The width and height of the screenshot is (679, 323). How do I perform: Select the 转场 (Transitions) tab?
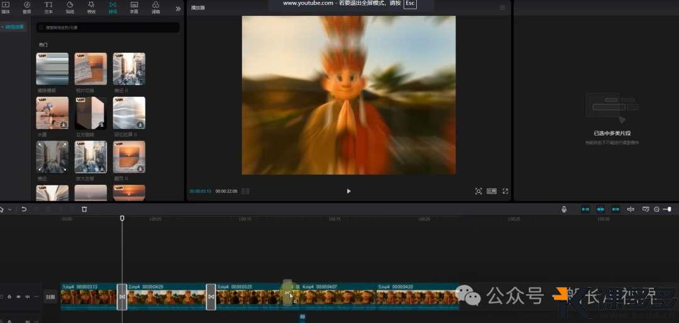pos(113,8)
